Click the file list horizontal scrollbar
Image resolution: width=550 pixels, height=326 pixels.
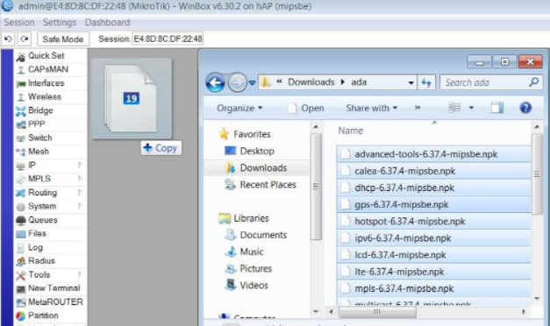[377, 312]
